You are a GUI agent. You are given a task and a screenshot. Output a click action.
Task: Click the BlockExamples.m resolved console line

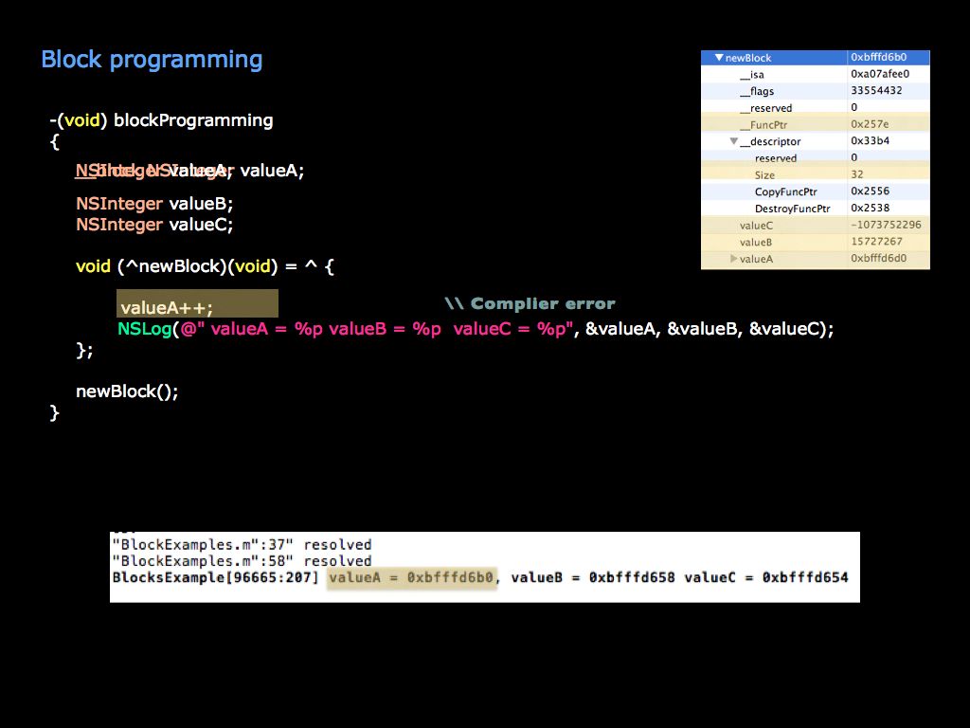coord(242,544)
